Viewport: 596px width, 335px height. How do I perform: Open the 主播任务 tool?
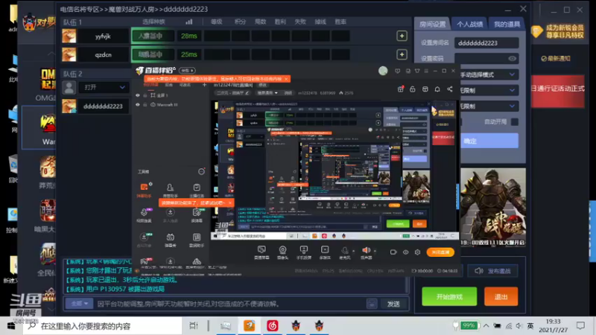coord(197,190)
